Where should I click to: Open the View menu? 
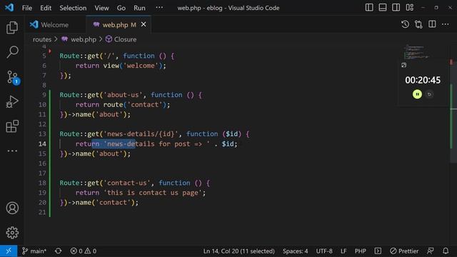pos(101,8)
